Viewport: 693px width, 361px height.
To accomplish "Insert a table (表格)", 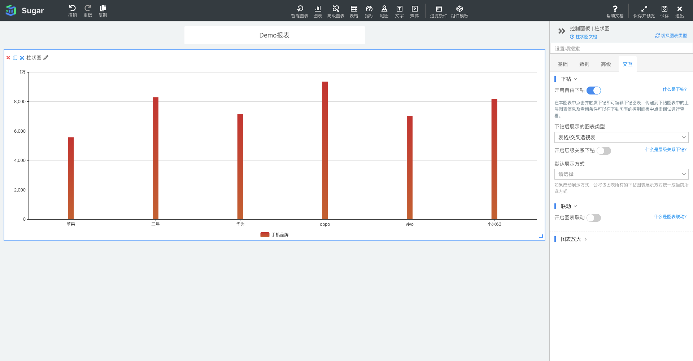I will (354, 12).
